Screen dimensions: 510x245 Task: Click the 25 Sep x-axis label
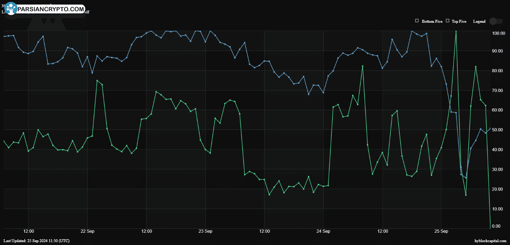[x=441, y=231]
